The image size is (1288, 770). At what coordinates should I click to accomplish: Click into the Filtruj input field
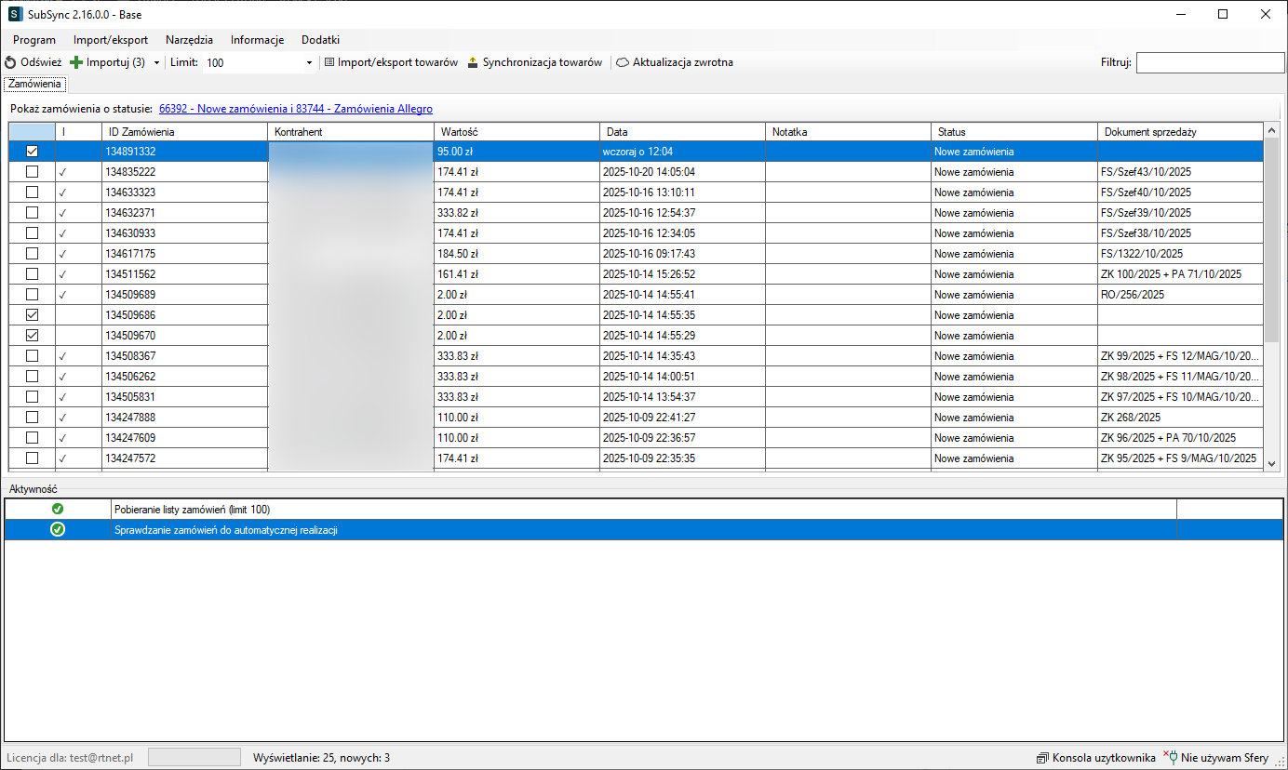pos(1209,62)
